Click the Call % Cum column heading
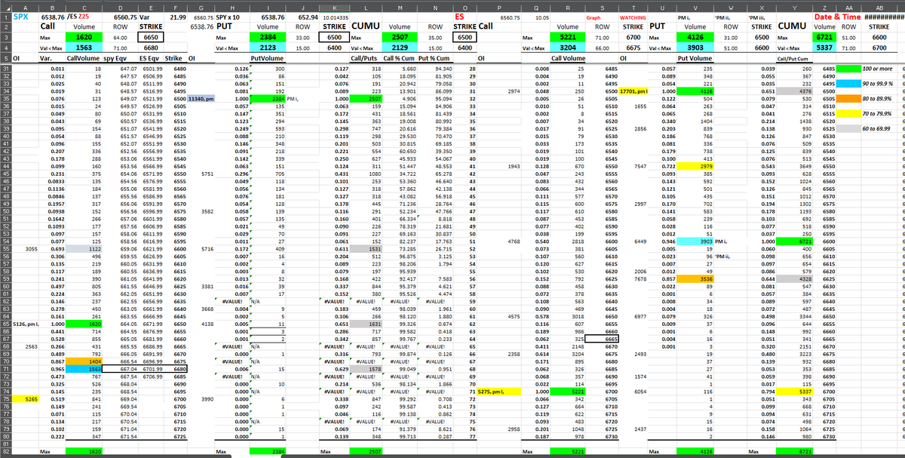The image size is (905, 458). 400,57
